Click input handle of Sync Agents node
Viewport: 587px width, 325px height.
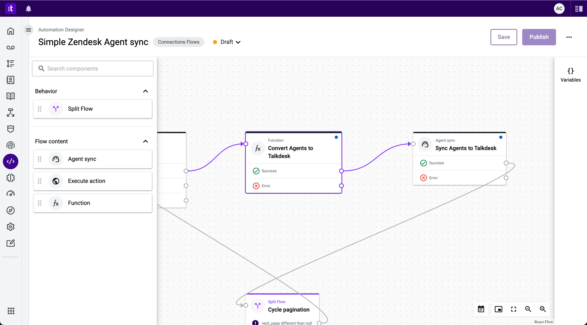(413, 144)
